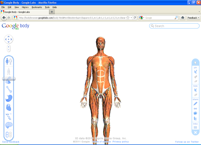
Task: Close the right tool panel with X
Action: coord(195,133)
